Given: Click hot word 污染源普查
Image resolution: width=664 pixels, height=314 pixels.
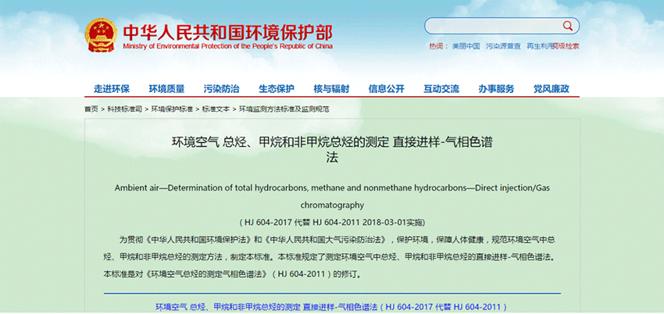Looking at the screenshot, I should 503,46.
